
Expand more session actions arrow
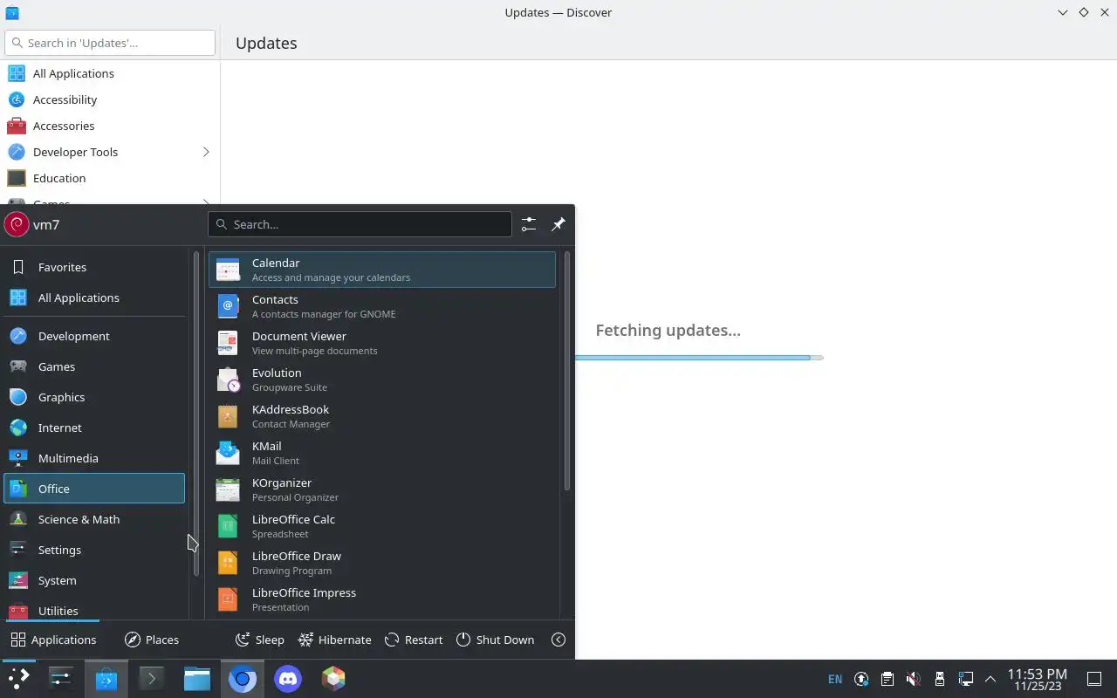pyautogui.click(x=558, y=640)
